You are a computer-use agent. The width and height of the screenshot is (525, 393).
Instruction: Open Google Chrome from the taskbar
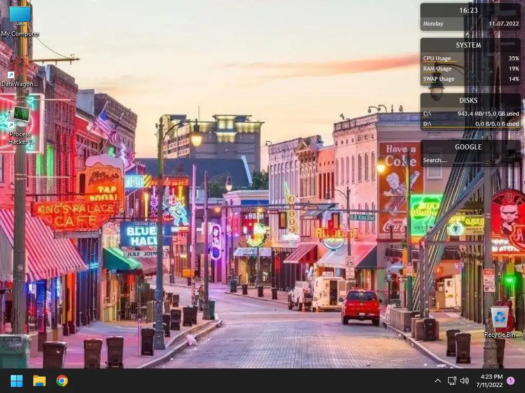pyautogui.click(x=62, y=381)
